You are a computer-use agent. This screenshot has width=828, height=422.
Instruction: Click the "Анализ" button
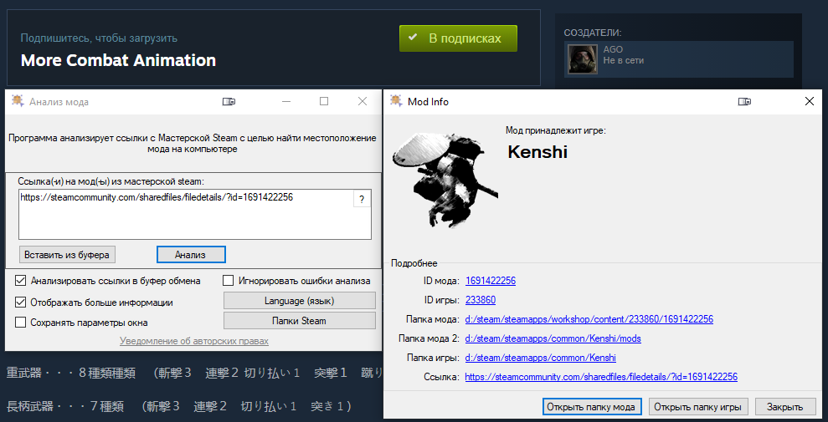coord(191,255)
